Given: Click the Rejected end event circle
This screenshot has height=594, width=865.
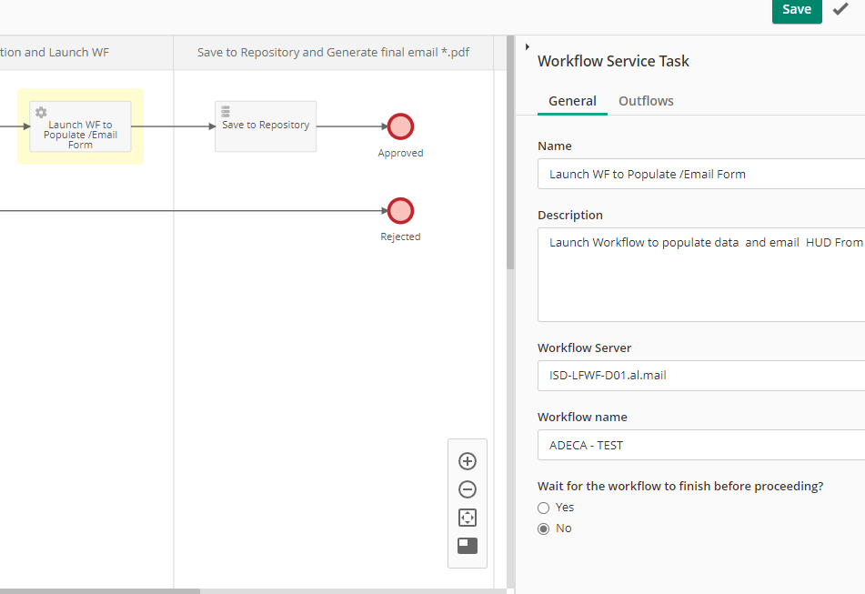Looking at the screenshot, I should 400,210.
